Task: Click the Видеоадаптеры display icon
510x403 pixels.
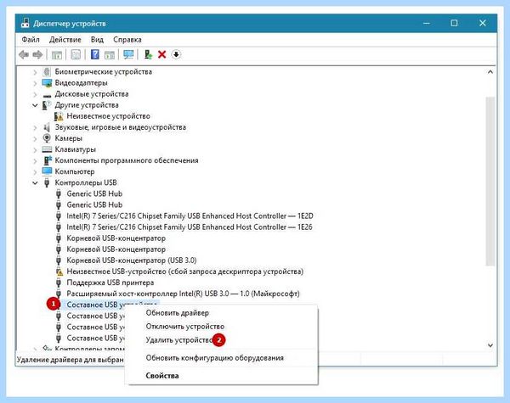Action: click(x=47, y=83)
